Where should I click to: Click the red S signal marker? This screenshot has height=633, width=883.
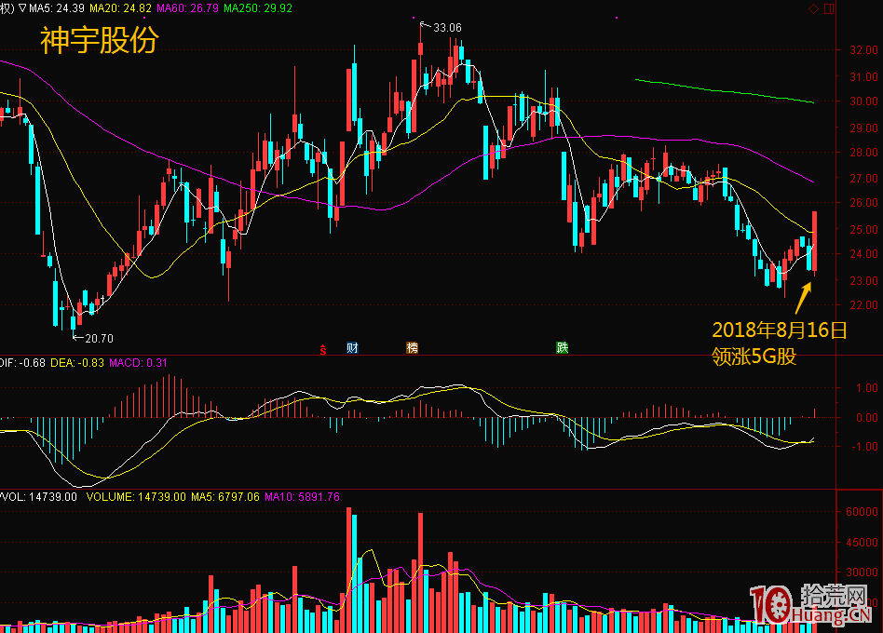point(323,349)
